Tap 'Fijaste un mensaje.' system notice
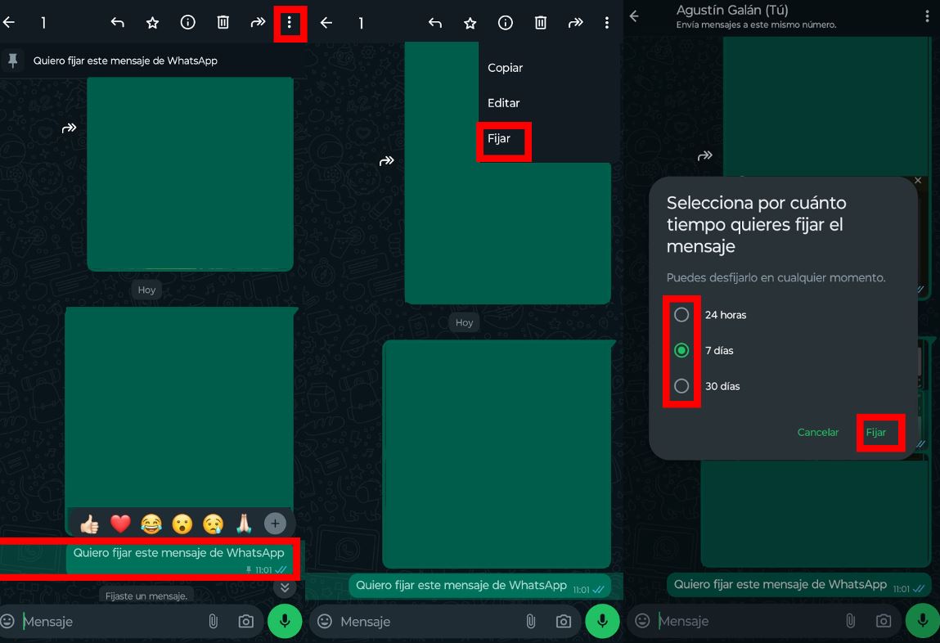 [x=146, y=596]
